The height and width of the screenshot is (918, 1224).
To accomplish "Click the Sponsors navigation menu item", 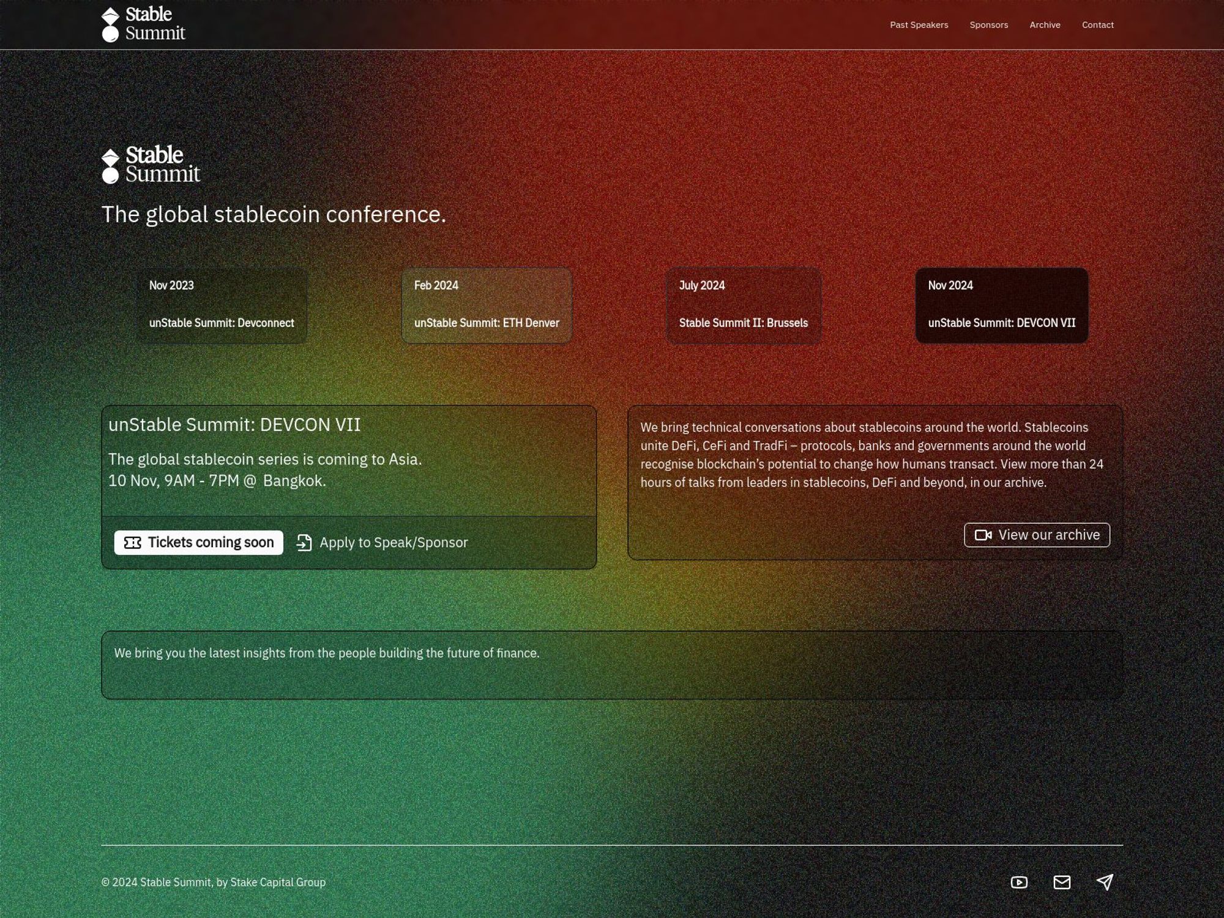I will tap(989, 24).
